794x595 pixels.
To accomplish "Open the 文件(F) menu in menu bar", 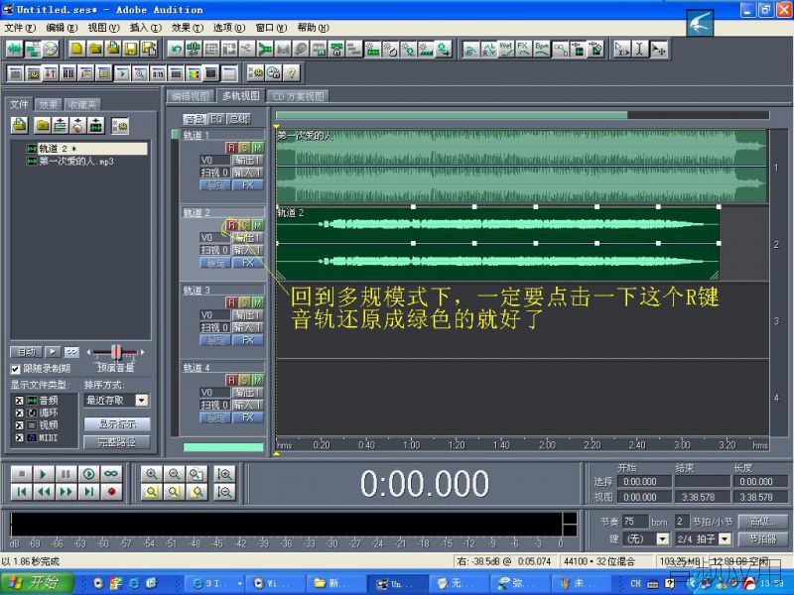I will tap(20, 28).
